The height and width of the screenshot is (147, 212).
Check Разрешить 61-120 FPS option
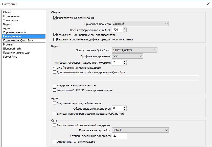tap(54, 90)
